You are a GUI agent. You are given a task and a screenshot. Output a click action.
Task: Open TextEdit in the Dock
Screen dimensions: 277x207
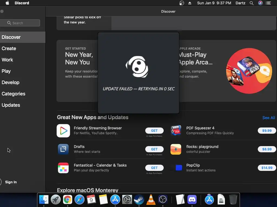180,199
